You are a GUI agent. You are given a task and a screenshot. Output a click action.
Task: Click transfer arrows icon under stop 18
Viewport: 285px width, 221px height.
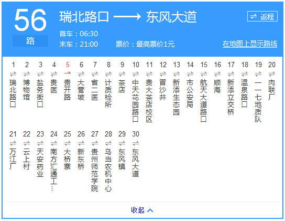[x=245, y=74]
